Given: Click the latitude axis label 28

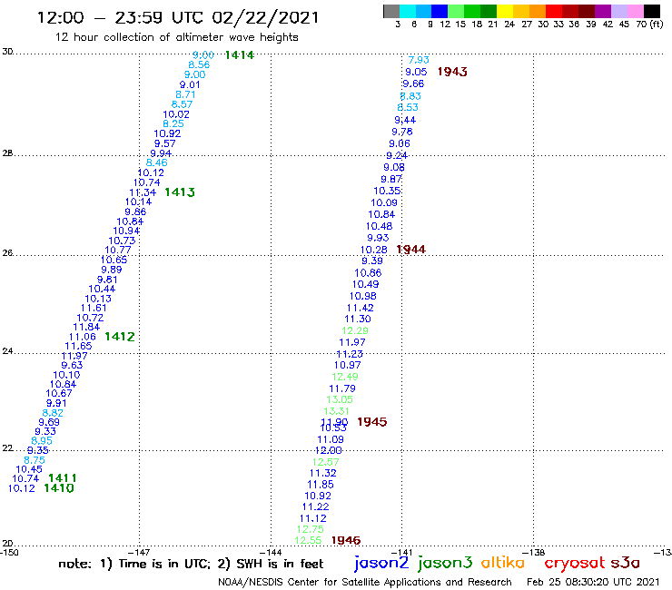Looking at the screenshot, I should (7, 153).
